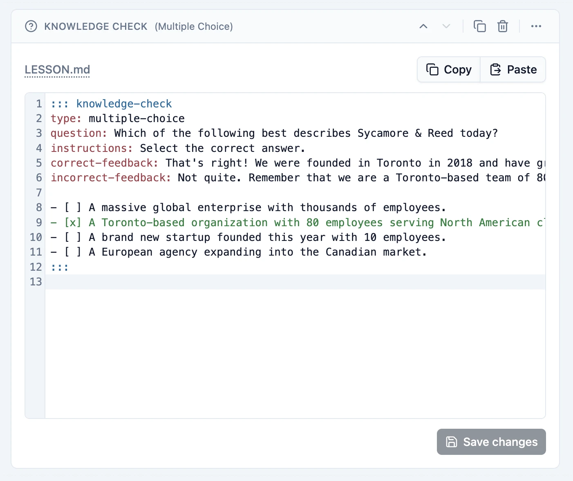Duplicate the knowledge check block
Image resolution: width=573 pixels, height=481 pixels.
point(479,27)
